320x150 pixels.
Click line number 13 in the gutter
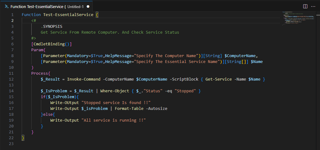click(11, 85)
